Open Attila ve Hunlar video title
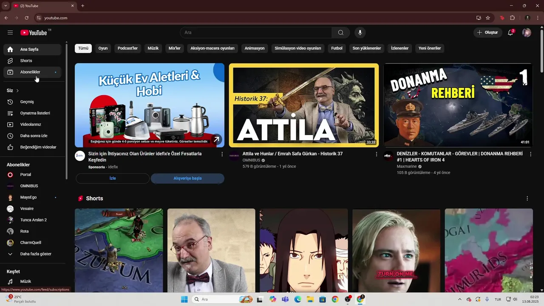The image size is (544, 306). tap(292, 154)
